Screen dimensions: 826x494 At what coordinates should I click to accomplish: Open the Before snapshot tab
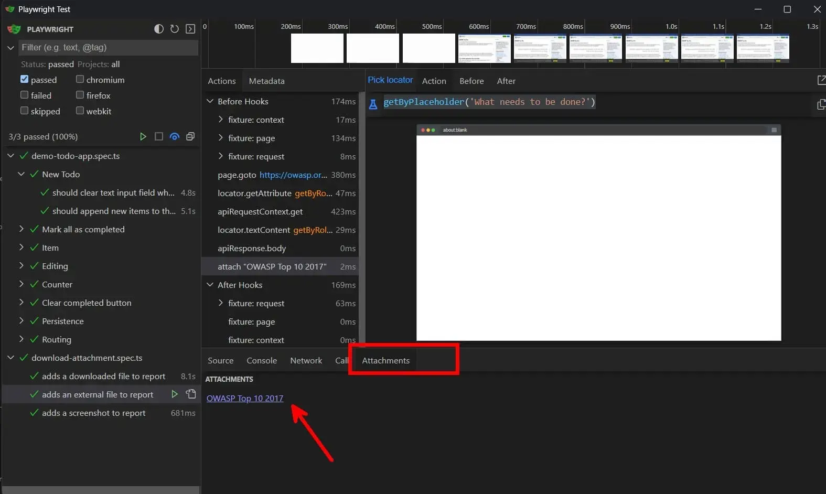pos(471,81)
